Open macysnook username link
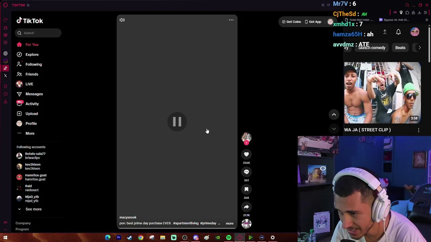431x242 pixels. (128, 217)
